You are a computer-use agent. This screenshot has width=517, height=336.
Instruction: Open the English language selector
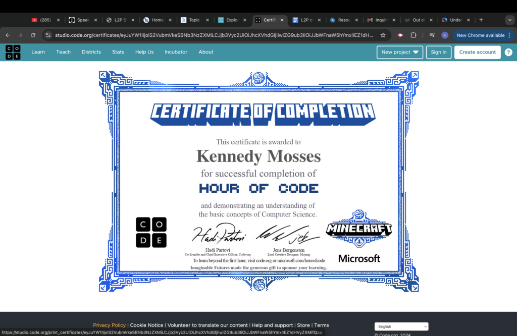pyautogui.click(x=401, y=326)
